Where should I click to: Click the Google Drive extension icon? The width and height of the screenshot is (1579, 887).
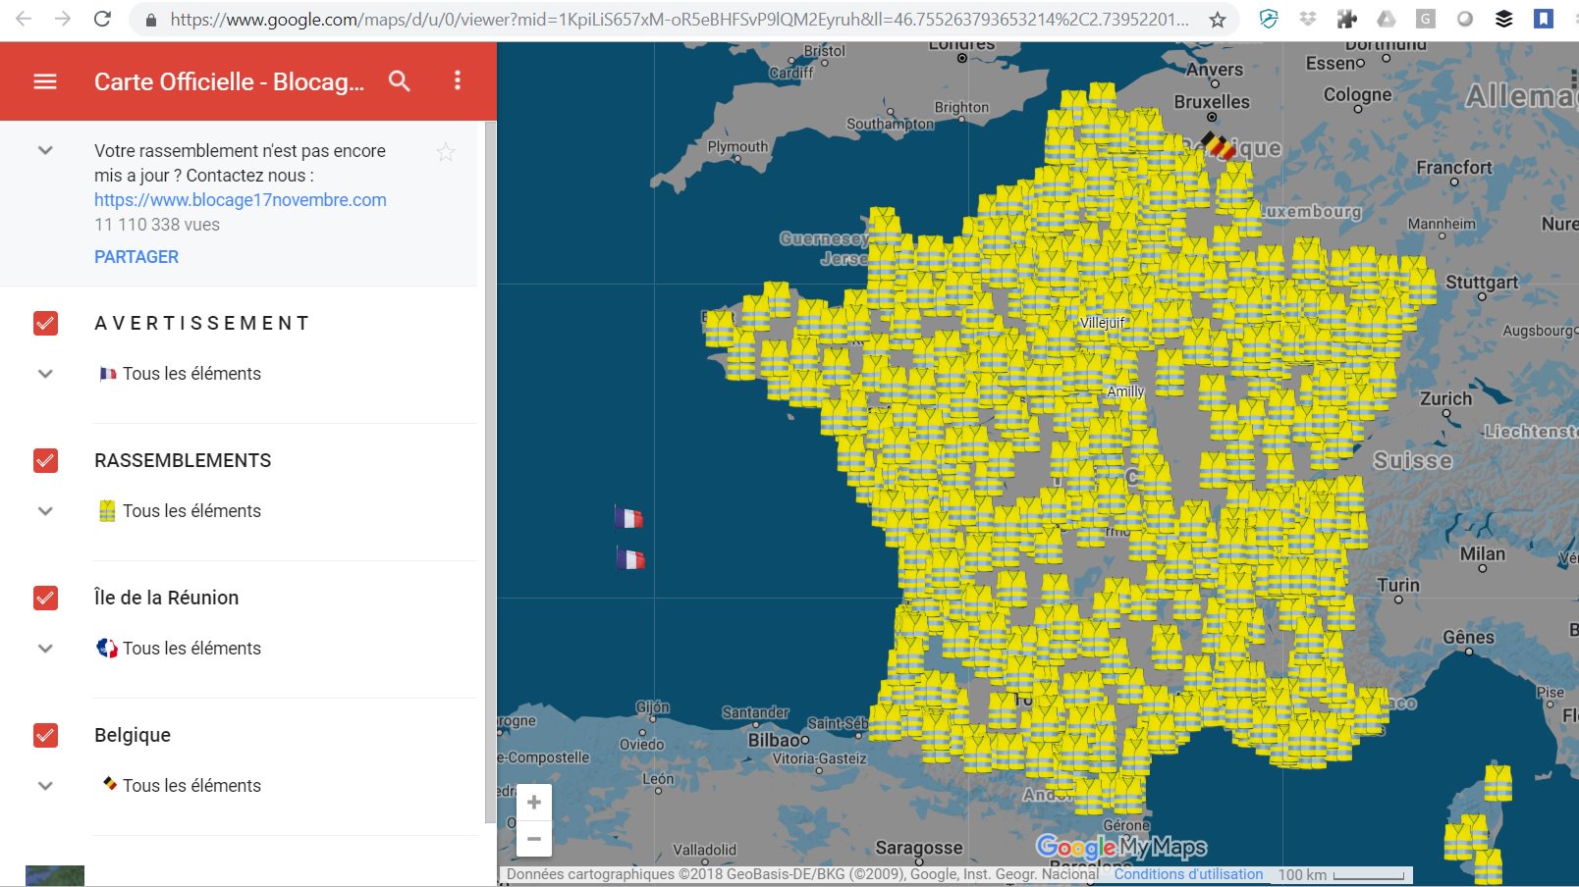1387,19
